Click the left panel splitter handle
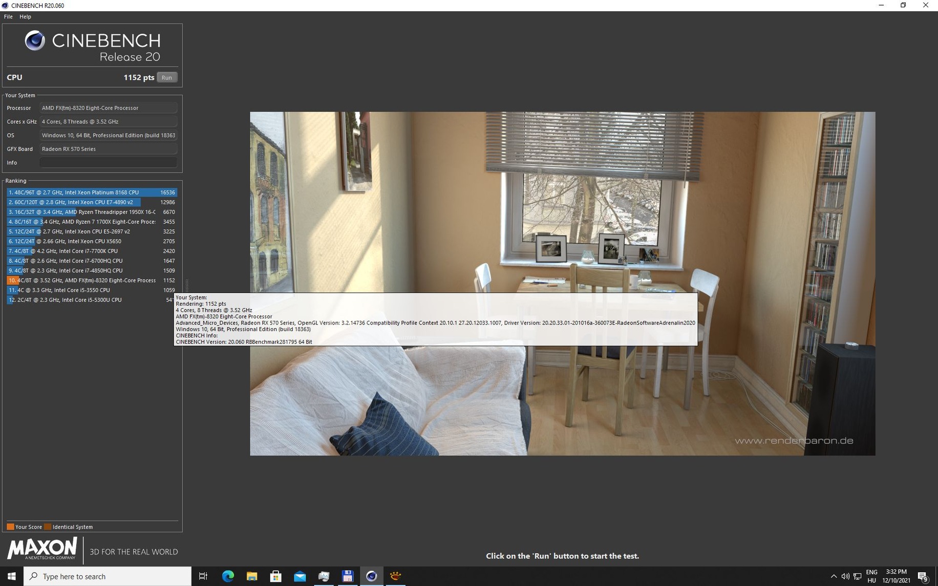This screenshot has width=938, height=586. point(186,286)
